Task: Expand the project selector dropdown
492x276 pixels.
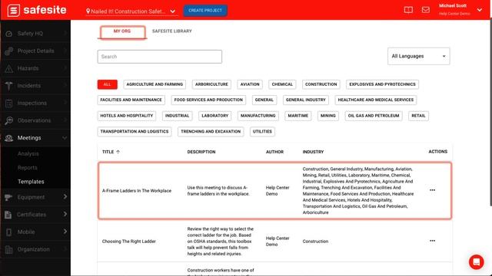Action: pyautogui.click(x=172, y=11)
